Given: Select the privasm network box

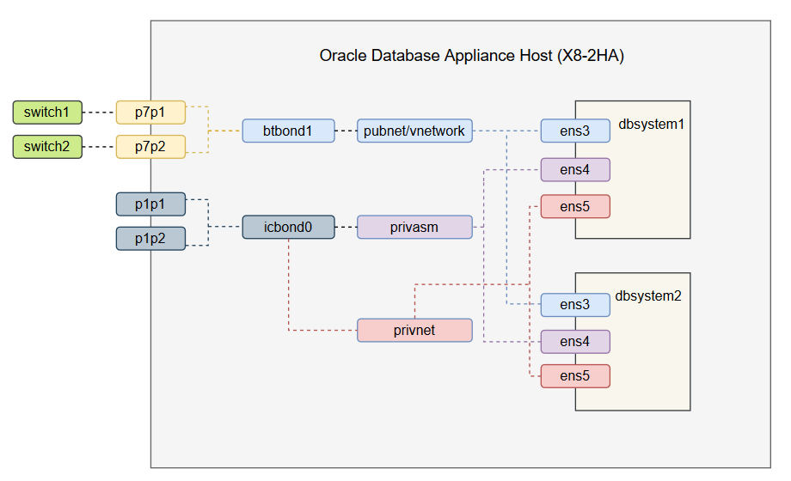Looking at the screenshot, I should tap(414, 227).
